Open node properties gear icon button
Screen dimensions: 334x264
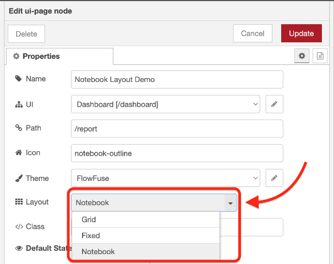click(302, 56)
